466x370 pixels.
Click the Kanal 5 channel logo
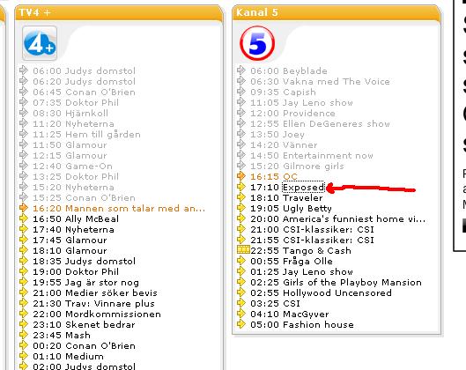pos(257,43)
